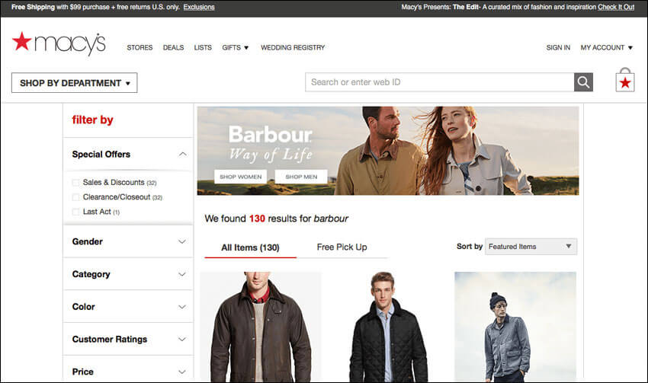Open the shopping bag icon

625,80
